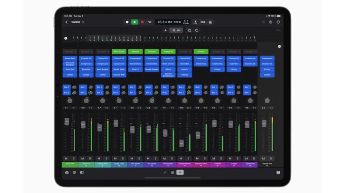Image resolution: width=345 pixels, height=193 pixels.
Task: Mute the first Synth Pad channel
Action: [66, 158]
